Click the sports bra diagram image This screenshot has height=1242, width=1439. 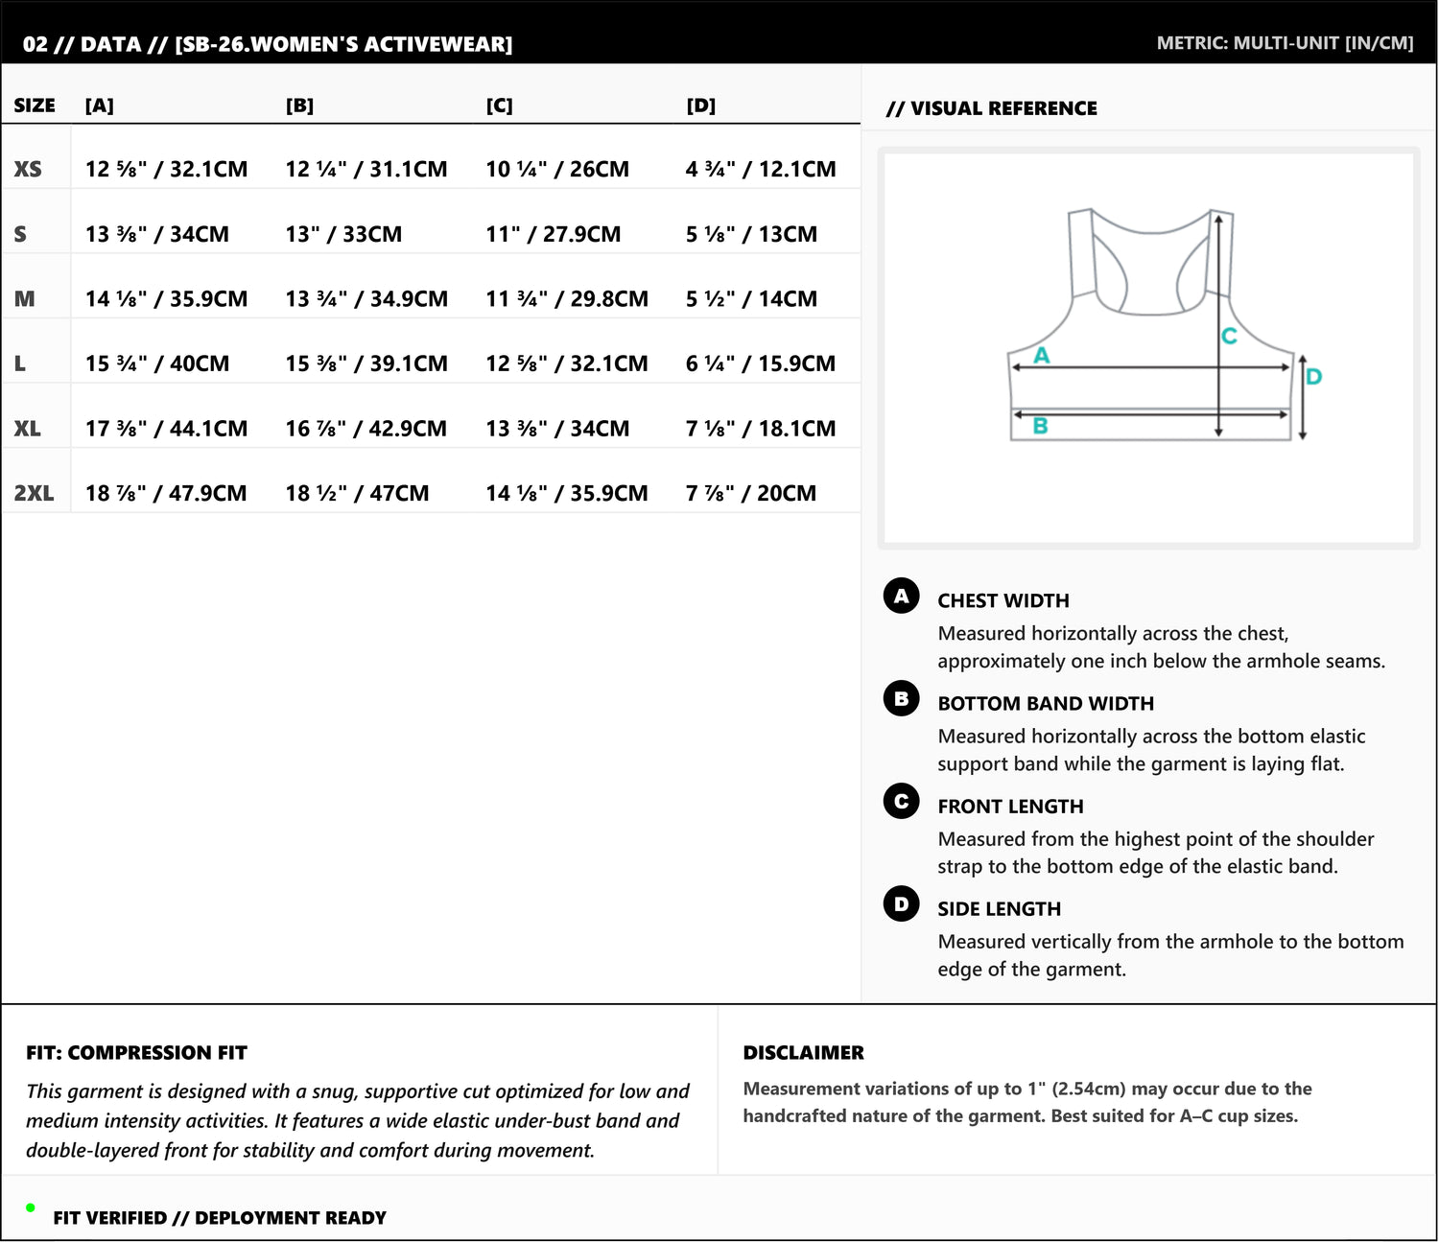[x=1148, y=348]
